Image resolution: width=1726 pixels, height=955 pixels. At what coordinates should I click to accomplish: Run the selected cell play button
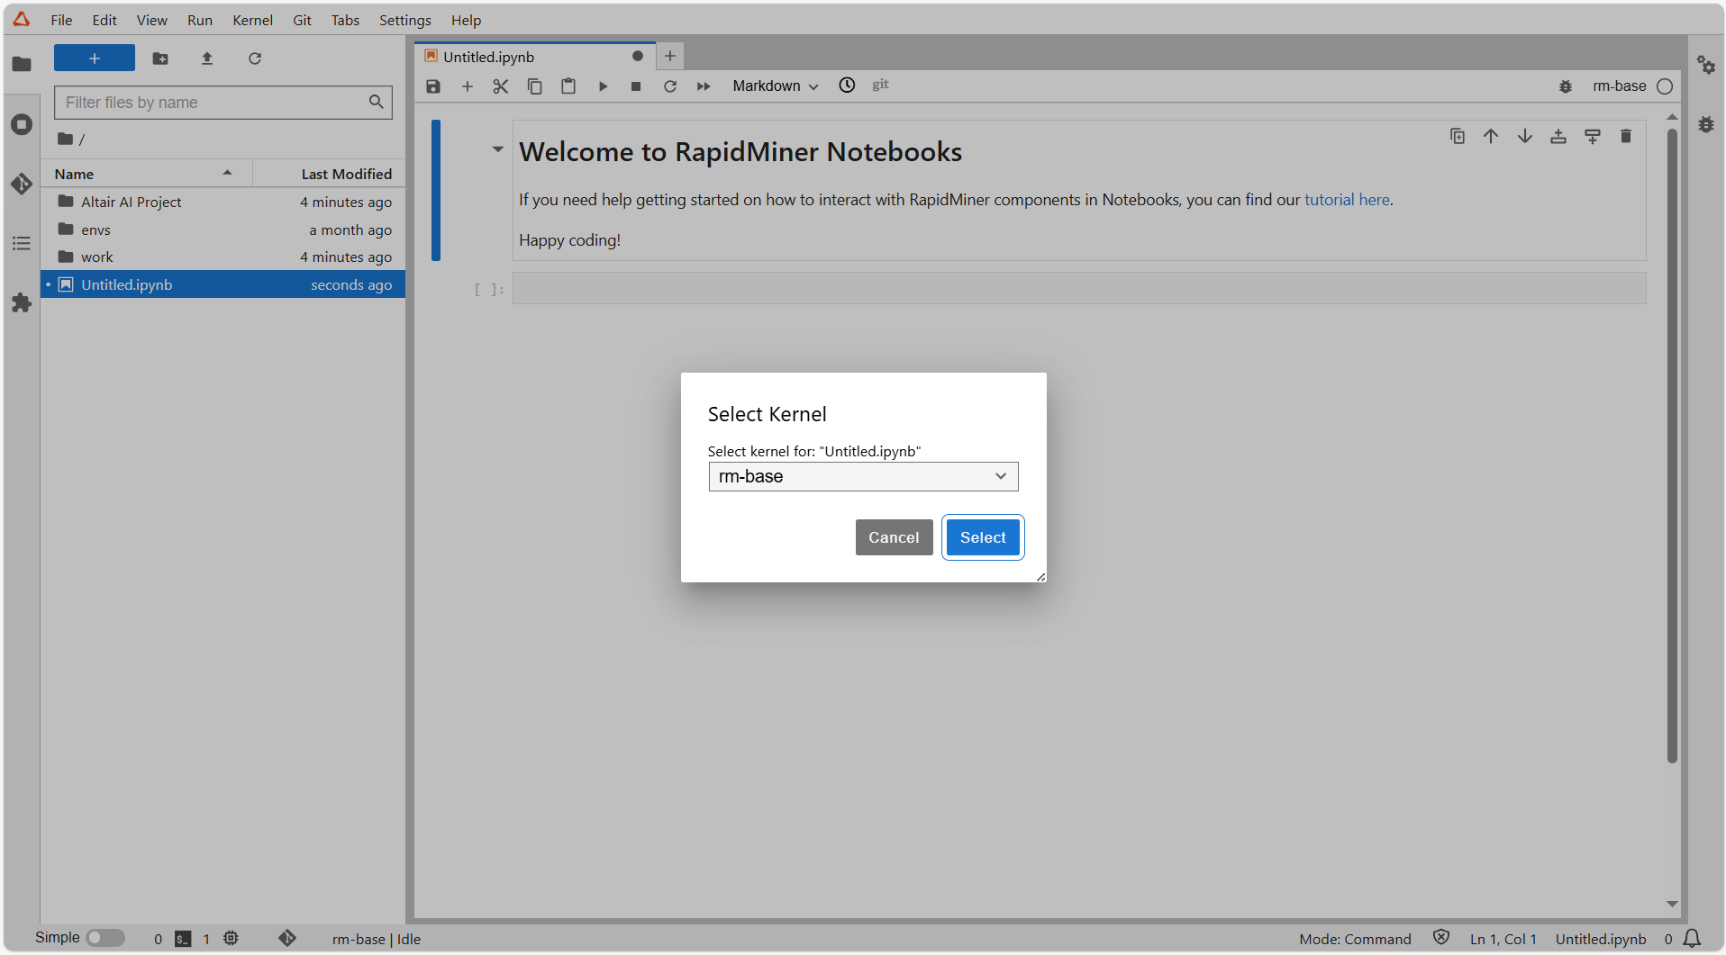pyautogui.click(x=603, y=86)
